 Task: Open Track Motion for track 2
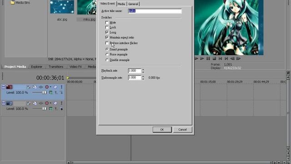pyautogui.click(x=35, y=103)
